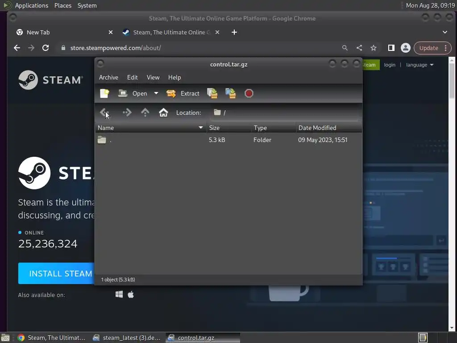Screen dimensions: 457x343
Task: Open Chrome profile avatar
Action: pyautogui.click(x=405, y=48)
